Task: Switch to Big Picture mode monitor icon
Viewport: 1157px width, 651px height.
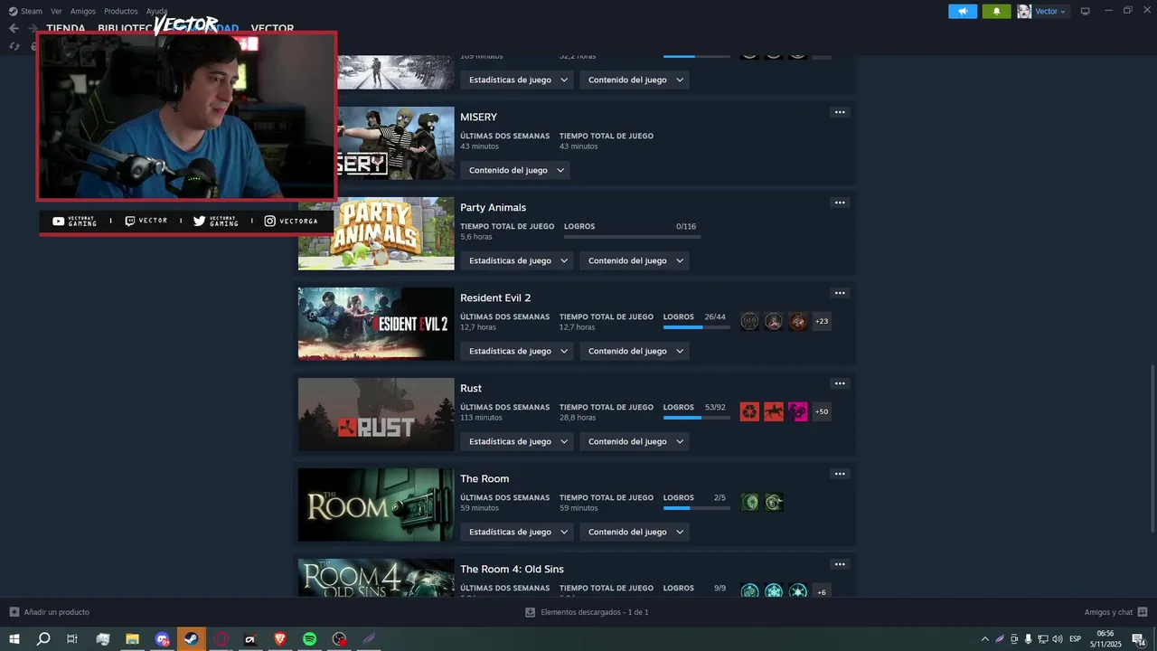Action: 1085,11
